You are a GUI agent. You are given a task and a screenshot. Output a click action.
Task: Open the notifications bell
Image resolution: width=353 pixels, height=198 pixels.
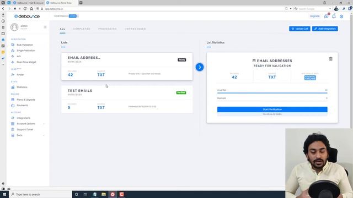(x=334, y=16)
